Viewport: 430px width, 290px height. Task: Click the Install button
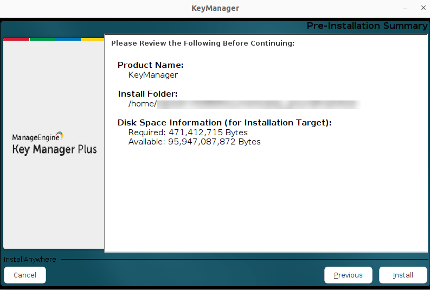[x=403, y=275]
